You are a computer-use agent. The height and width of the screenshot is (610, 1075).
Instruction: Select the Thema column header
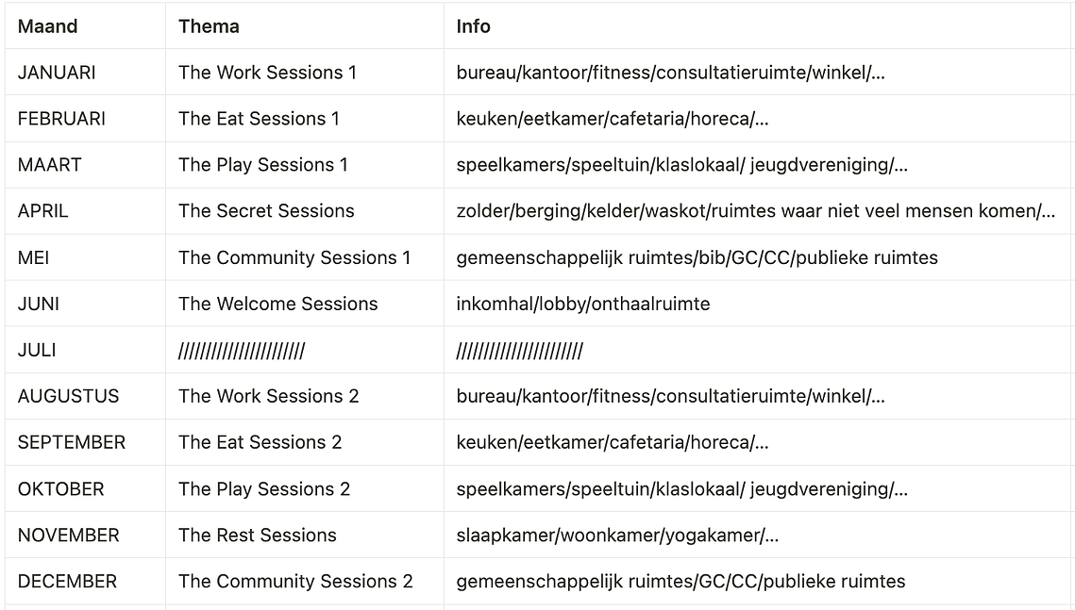click(x=305, y=26)
